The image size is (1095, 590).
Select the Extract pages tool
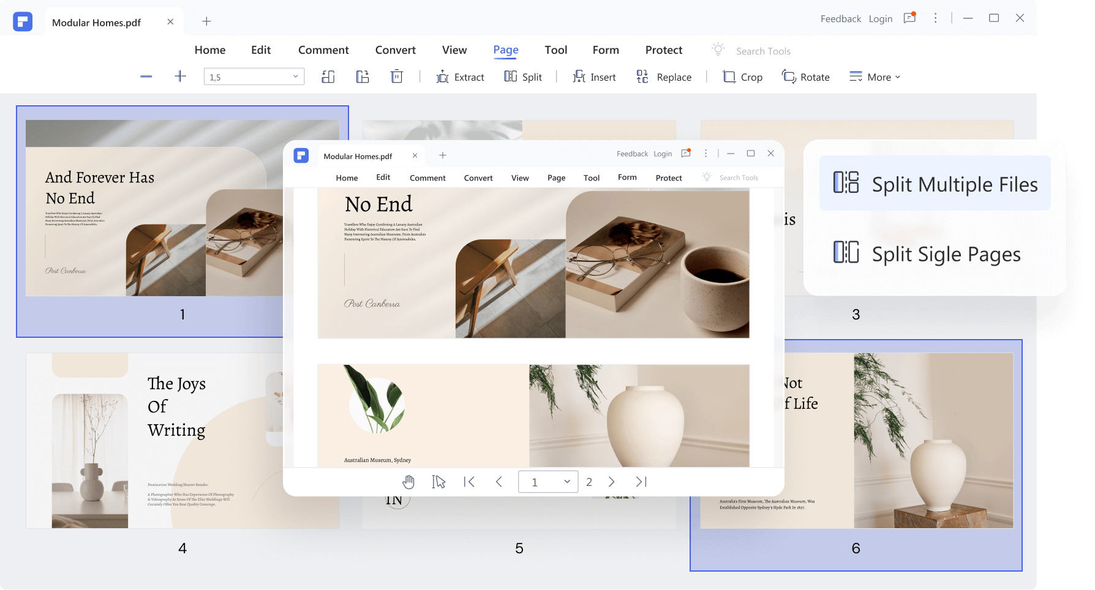pos(461,77)
